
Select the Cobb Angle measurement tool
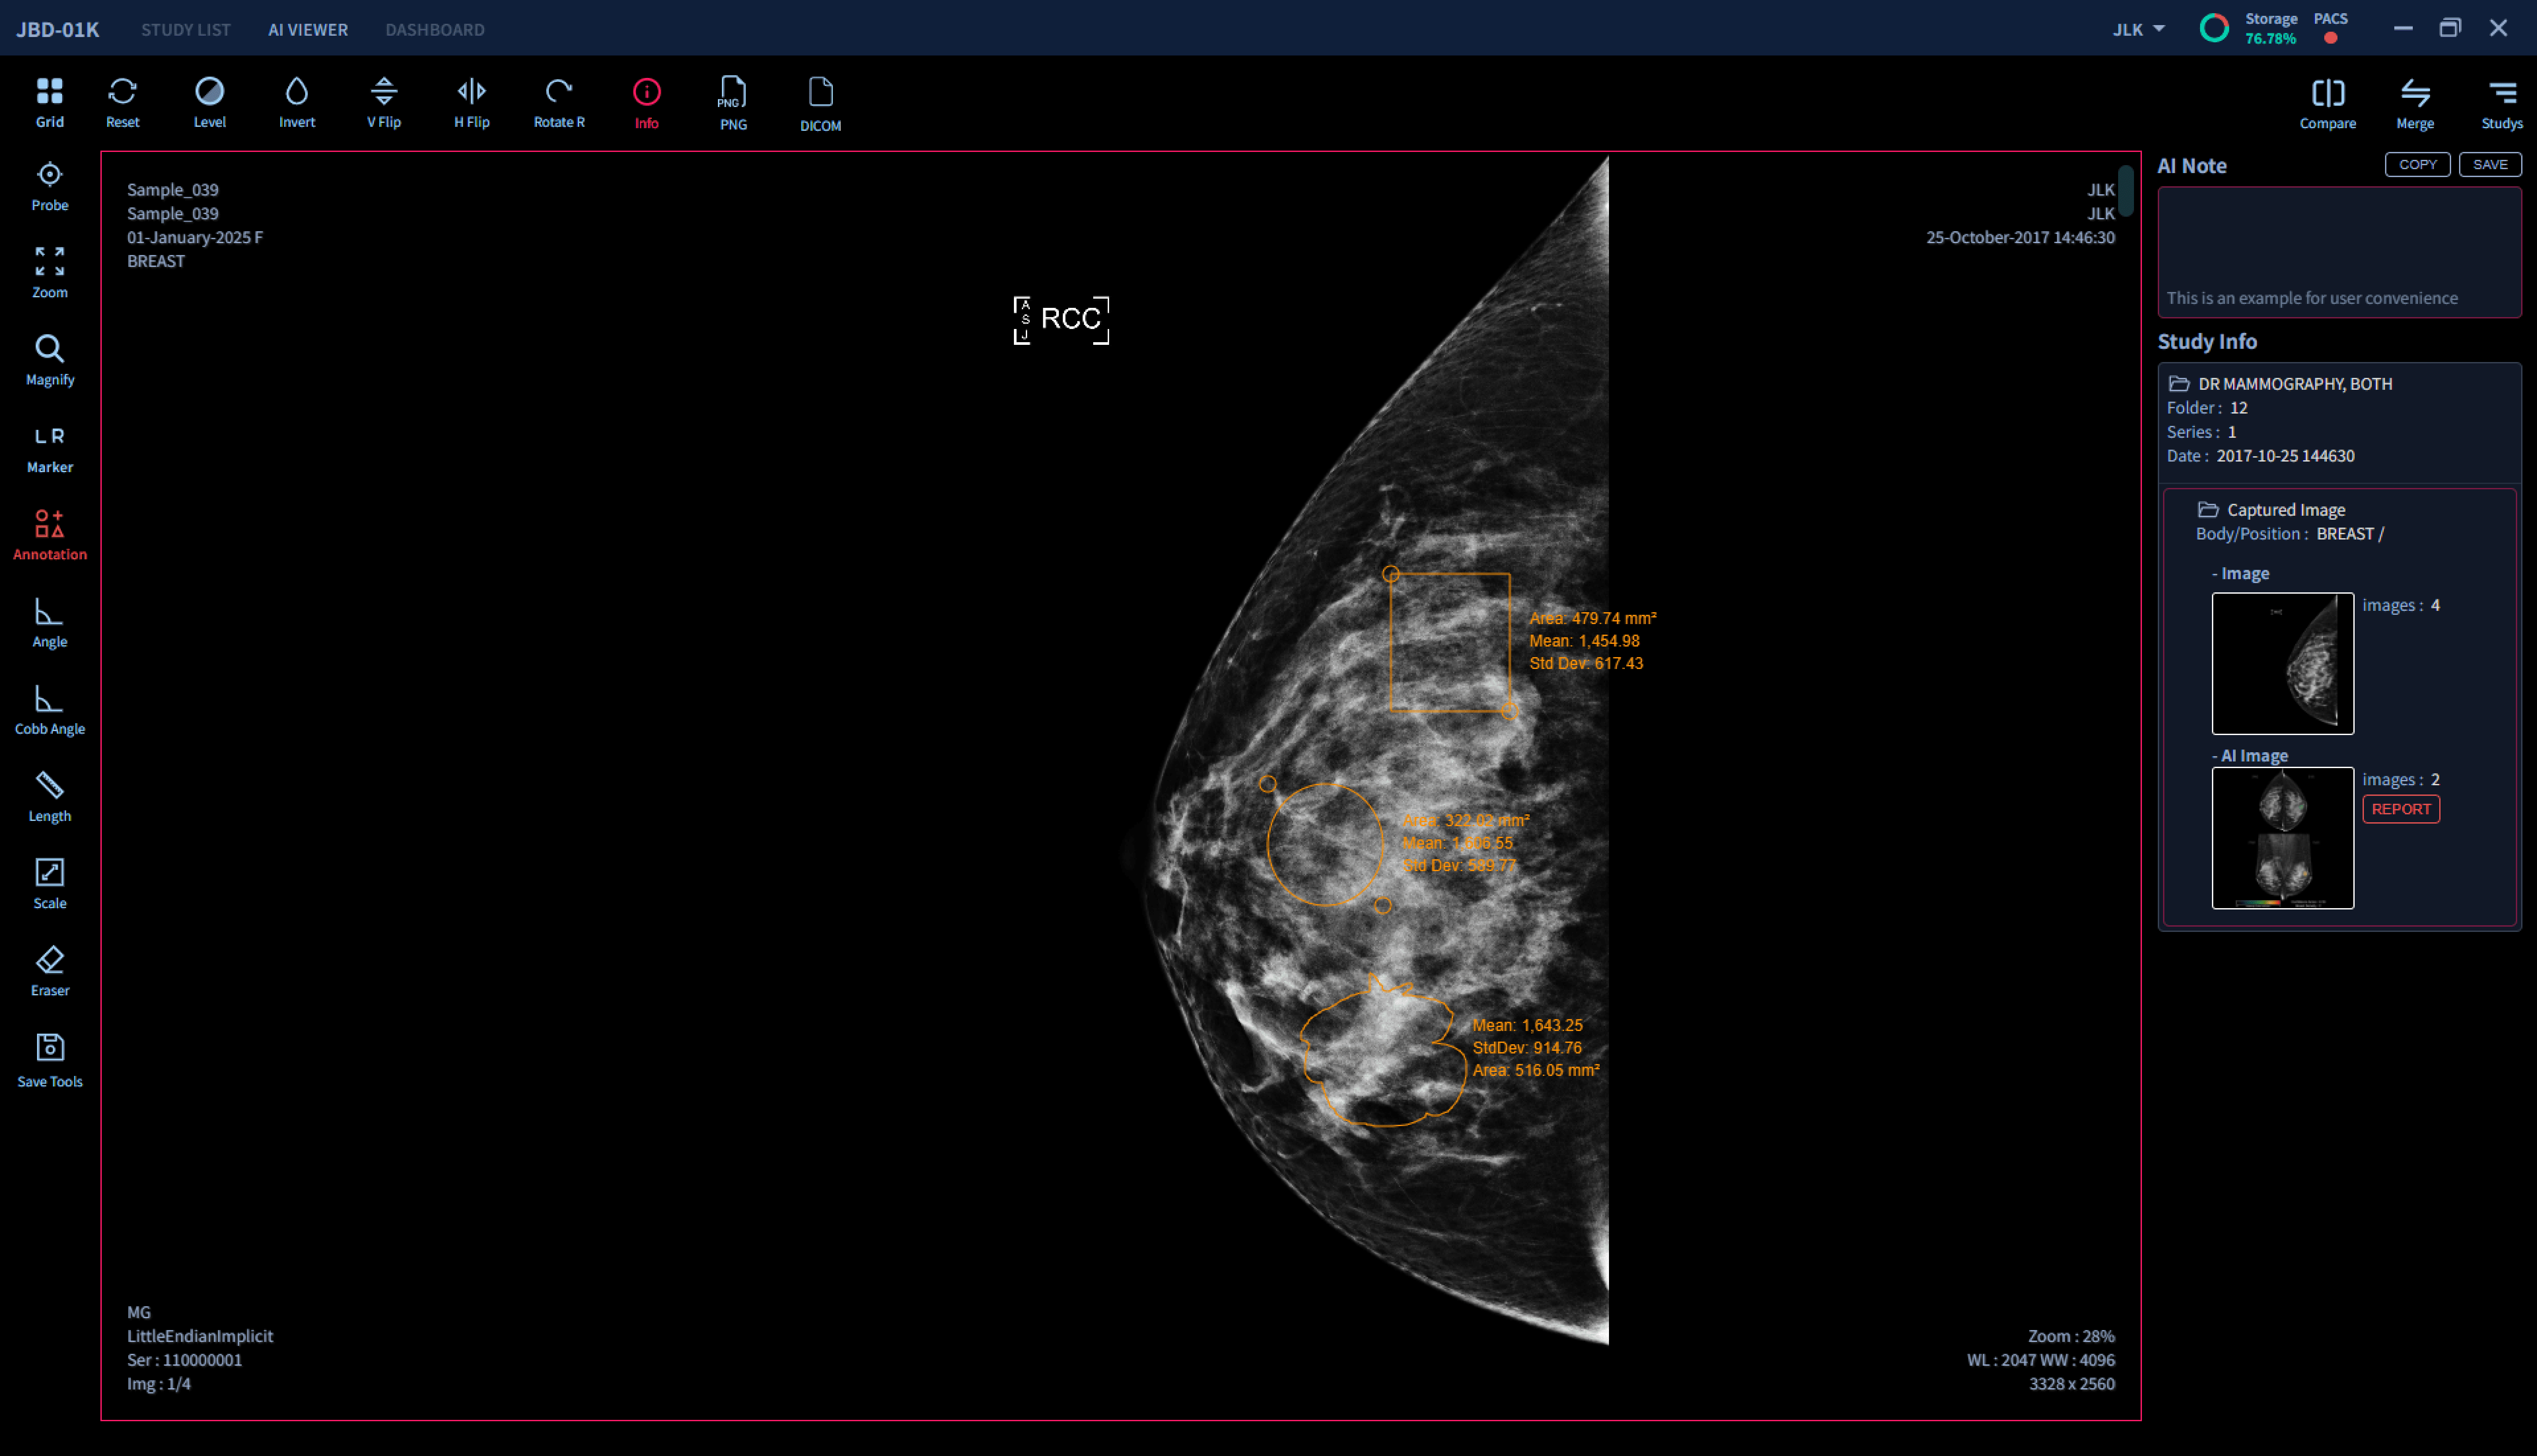pos(49,709)
